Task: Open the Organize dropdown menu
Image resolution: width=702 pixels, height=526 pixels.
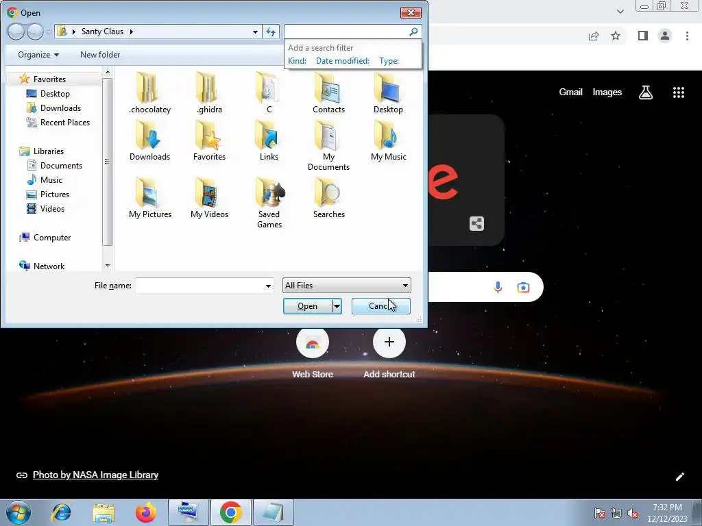Action: point(38,55)
